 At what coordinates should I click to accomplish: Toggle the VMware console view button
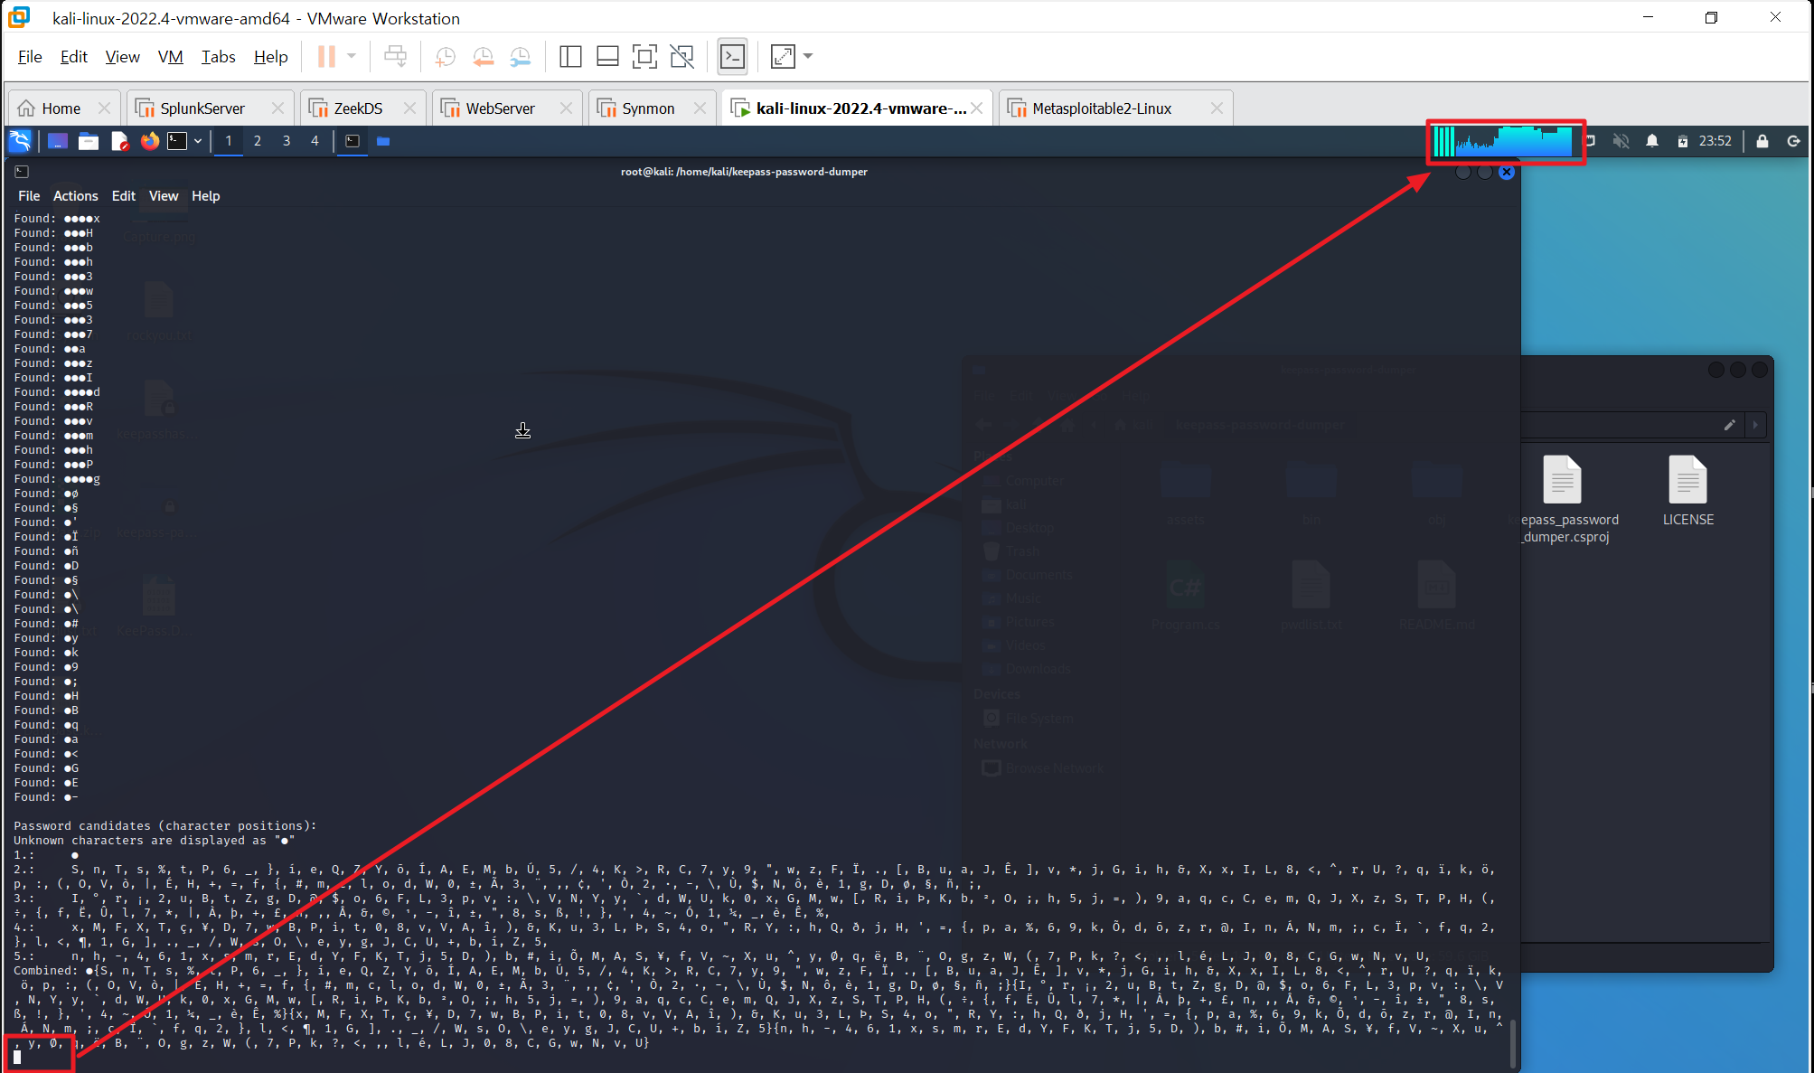(732, 57)
